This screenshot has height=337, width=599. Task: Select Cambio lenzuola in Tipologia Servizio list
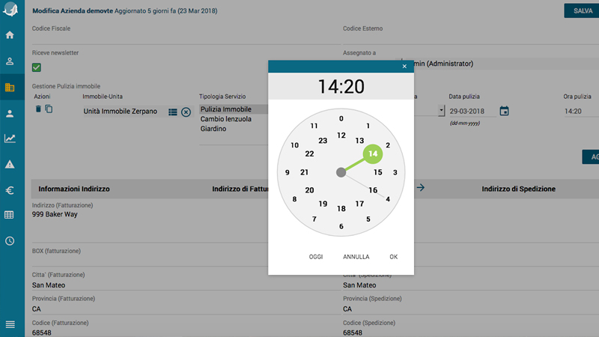point(225,119)
